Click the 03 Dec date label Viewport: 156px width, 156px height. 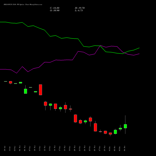tap(119, 149)
